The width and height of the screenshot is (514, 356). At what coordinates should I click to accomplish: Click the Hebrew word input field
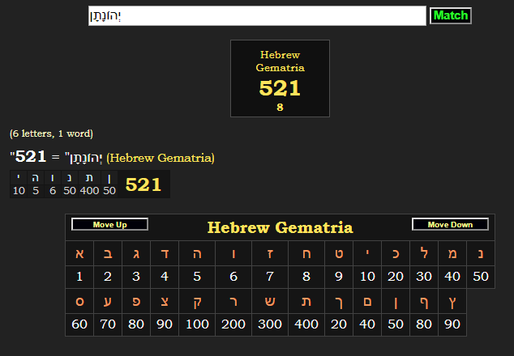click(x=257, y=15)
